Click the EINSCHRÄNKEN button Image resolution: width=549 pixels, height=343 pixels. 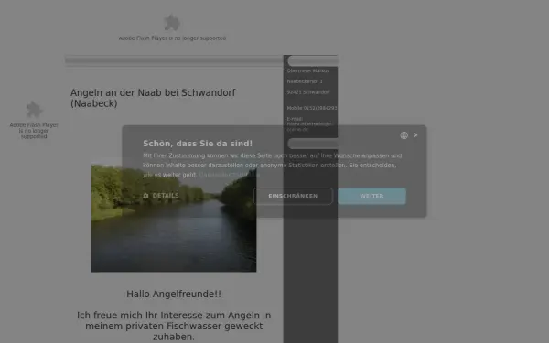tap(293, 196)
